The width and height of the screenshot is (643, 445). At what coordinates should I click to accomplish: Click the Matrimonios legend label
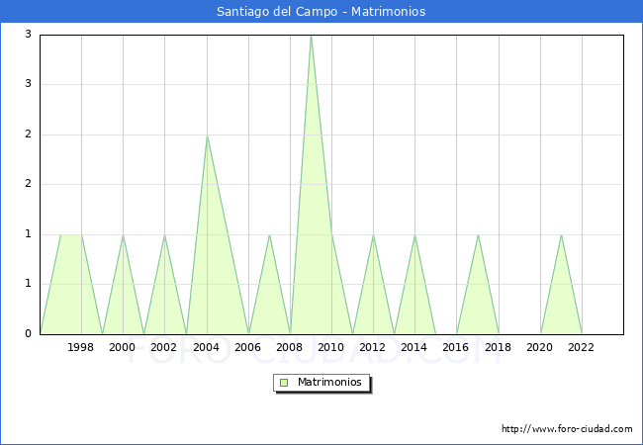[x=329, y=382]
